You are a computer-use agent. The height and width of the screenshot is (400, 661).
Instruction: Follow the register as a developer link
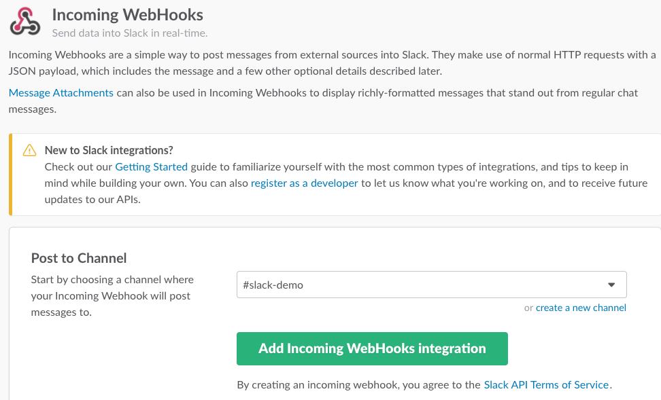(x=304, y=183)
